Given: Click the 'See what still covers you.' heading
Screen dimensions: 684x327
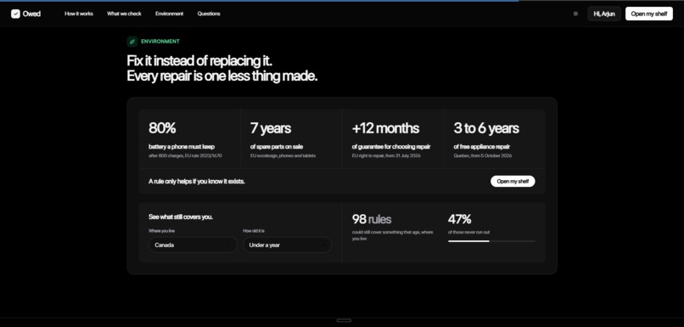Looking at the screenshot, I should click(x=181, y=217).
